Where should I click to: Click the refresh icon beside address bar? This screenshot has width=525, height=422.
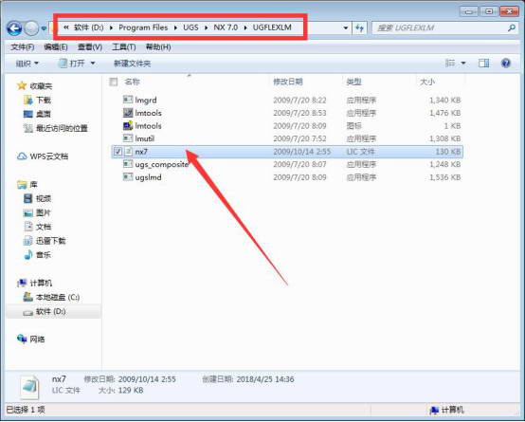click(x=359, y=28)
